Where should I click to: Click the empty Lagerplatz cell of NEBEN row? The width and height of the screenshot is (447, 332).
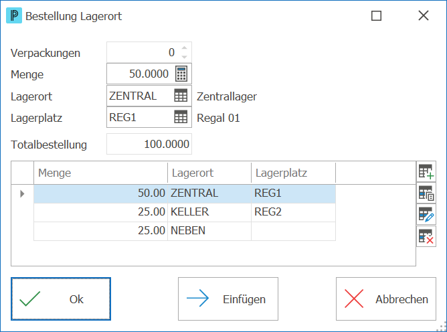(294, 231)
